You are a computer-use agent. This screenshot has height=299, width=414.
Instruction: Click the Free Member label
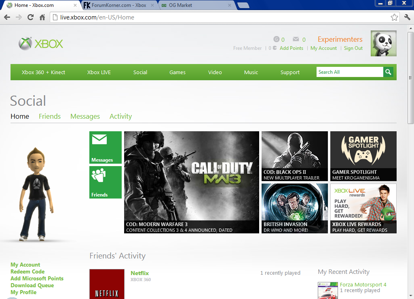247,48
